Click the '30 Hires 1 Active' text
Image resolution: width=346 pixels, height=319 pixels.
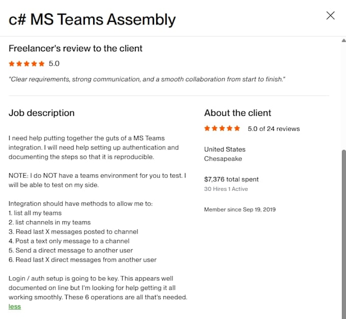(x=226, y=189)
